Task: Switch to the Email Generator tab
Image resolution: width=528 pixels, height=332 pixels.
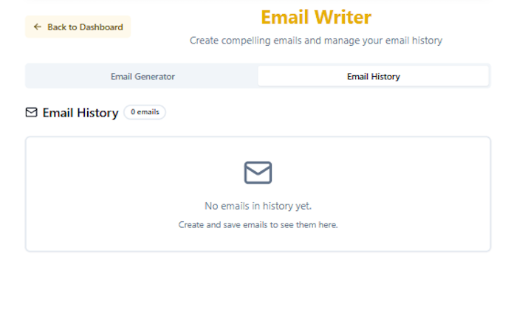Action: point(143,76)
